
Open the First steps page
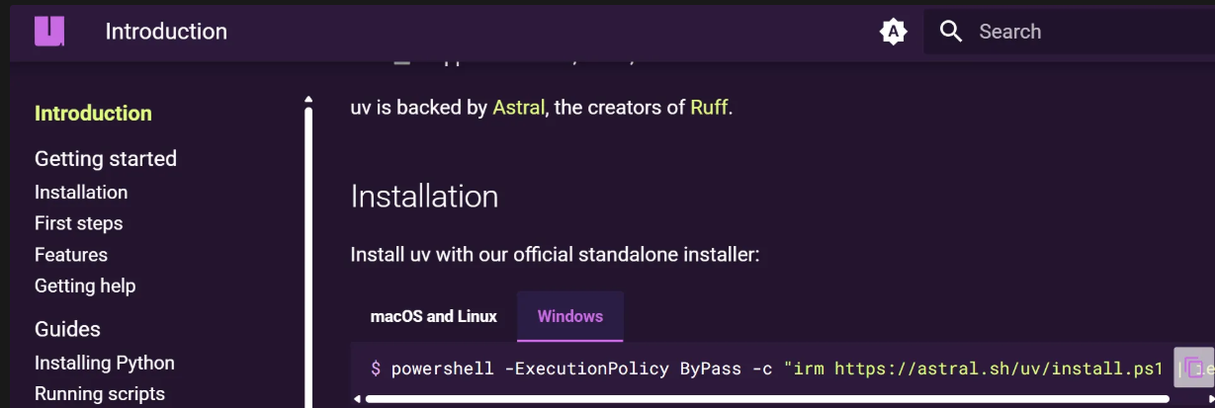[x=79, y=223]
